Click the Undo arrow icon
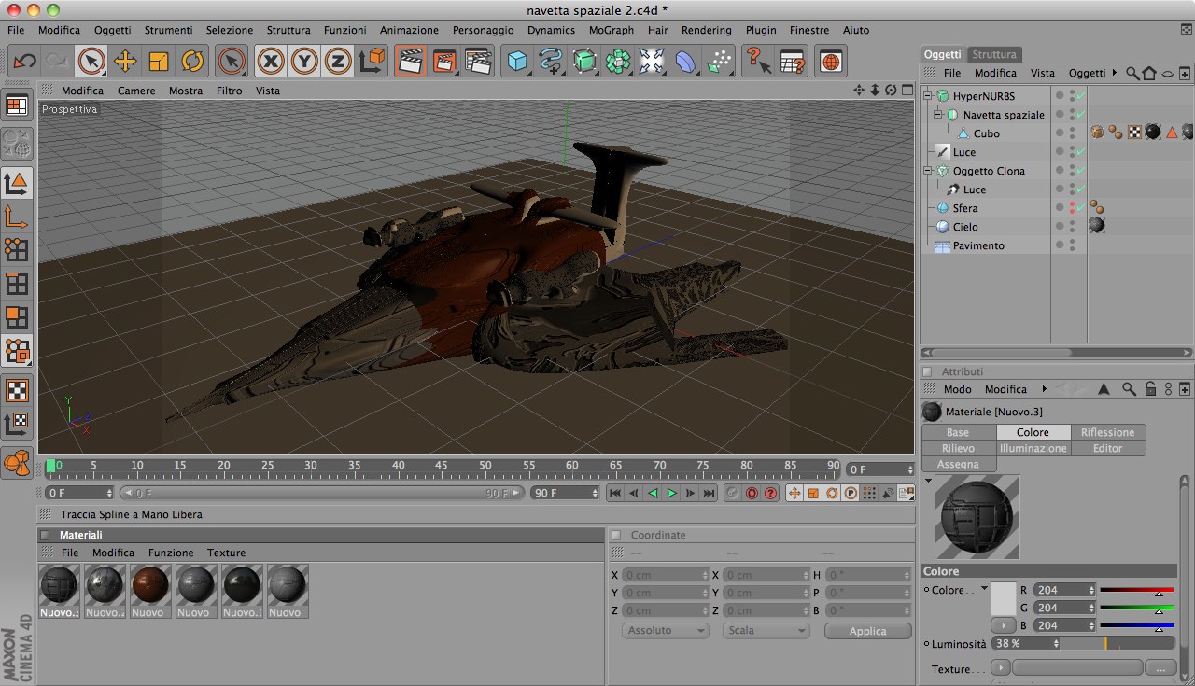This screenshot has width=1195, height=686. coord(25,62)
